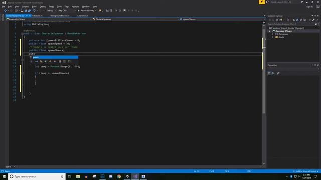Click the Toolbox side tab
The height and width of the screenshot is (180, 321).
3,18
